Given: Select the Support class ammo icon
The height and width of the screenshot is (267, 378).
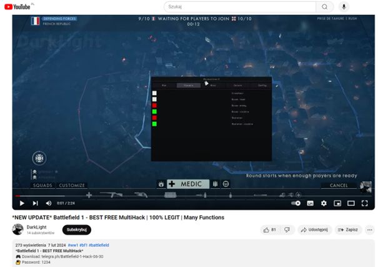Looking at the screenshot, I should [215, 184].
